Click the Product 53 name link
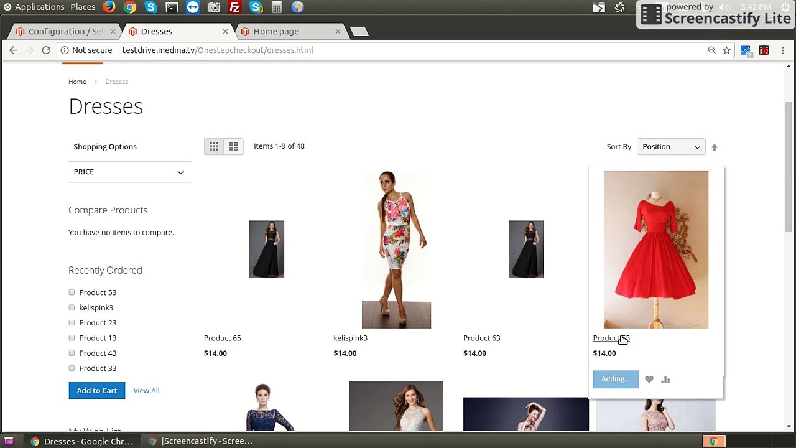The image size is (796, 448). click(611, 338)
